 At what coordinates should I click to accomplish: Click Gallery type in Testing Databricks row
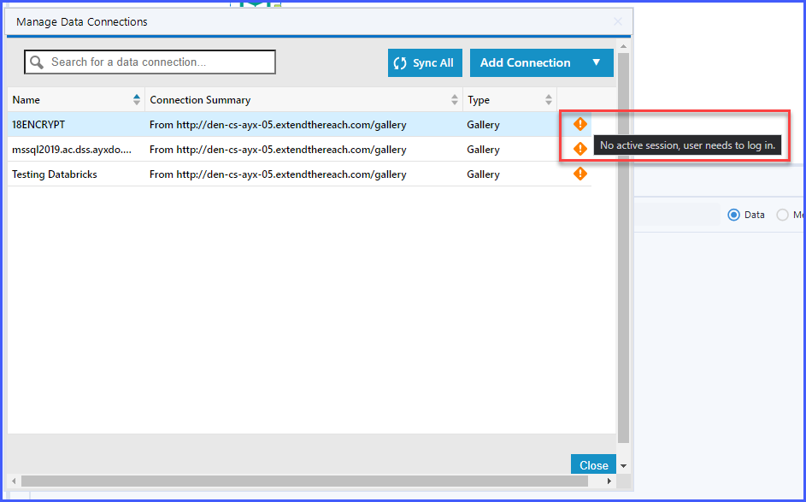pyautogui.click(x=483, y=174)
